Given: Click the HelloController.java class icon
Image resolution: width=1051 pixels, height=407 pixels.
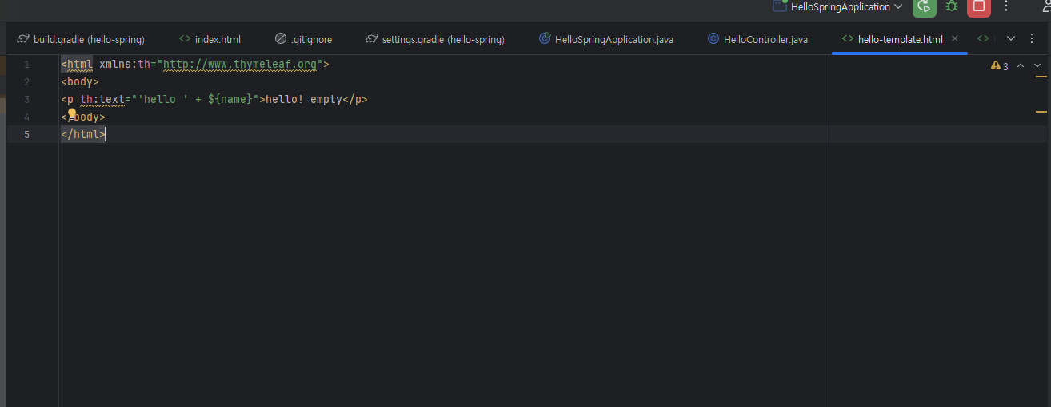Looking at the screenshot, I should pos(713,39).
